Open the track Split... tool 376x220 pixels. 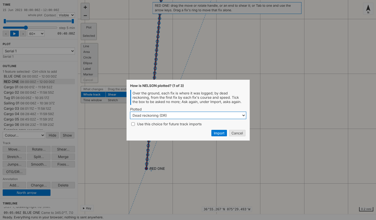point(39,157)
